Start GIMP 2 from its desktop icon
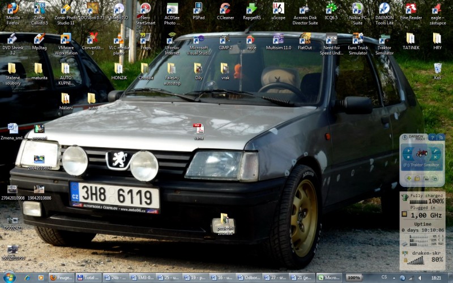This screenshot has height=283, width=453. click(225, 40)
